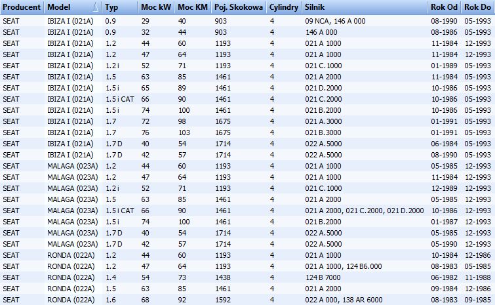Sort by Poj. Skokowa column header

pos(239,7)
